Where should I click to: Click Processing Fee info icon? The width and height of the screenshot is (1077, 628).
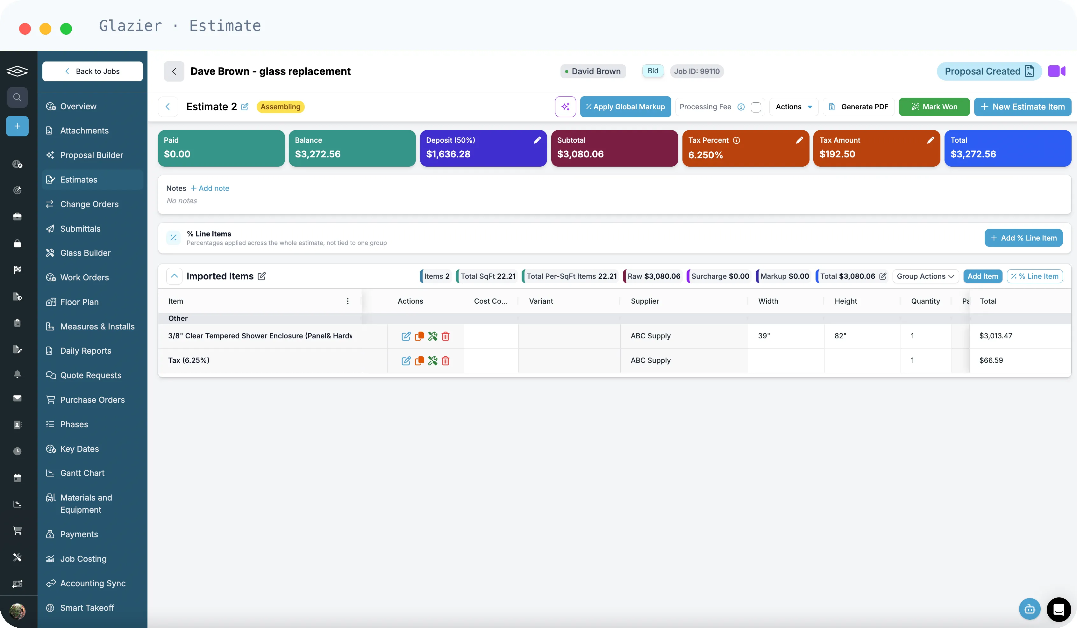(x=741, y=107)
